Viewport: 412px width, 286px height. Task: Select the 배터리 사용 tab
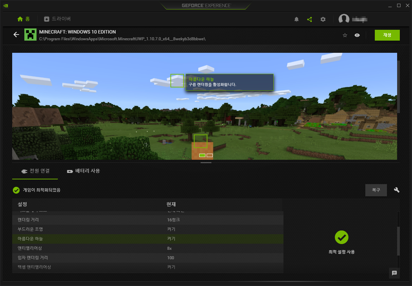pos(84,171)
